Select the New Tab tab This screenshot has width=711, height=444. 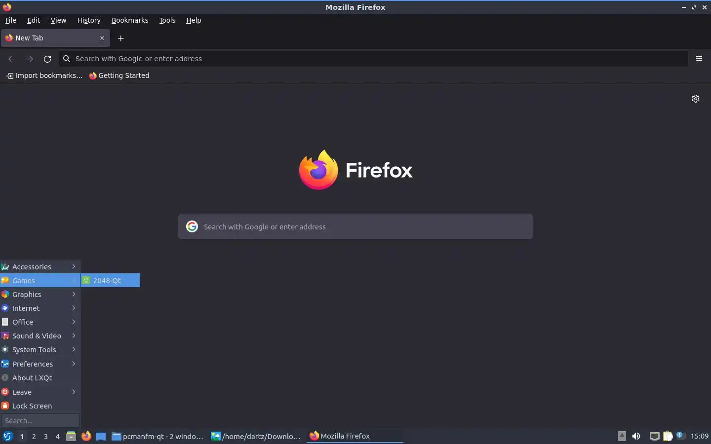tap(55, 38)
